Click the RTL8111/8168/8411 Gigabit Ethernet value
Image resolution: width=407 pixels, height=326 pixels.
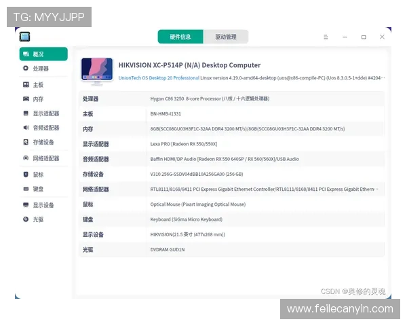[265, 189]
